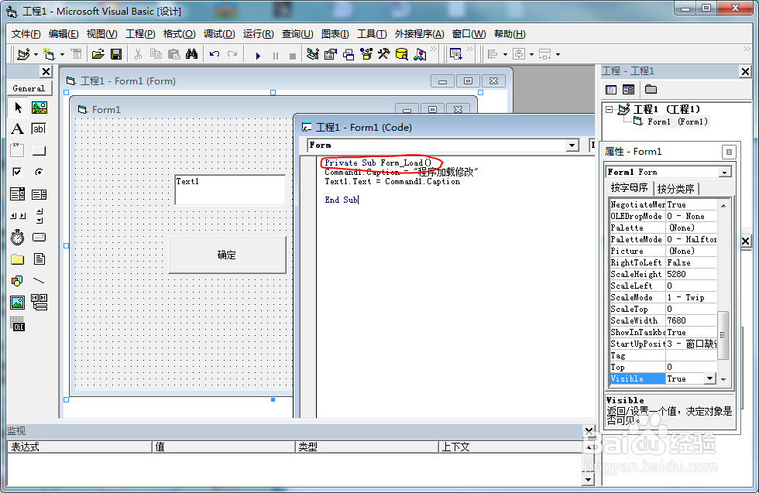Click the End Sub line in code
The width and height of the screenshot is (759, 493).
click(341, 200)
